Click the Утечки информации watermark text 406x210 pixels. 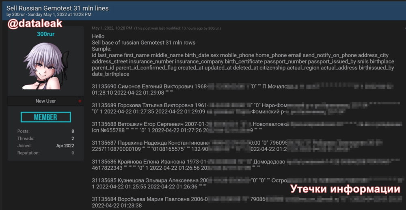pos(346,189)
